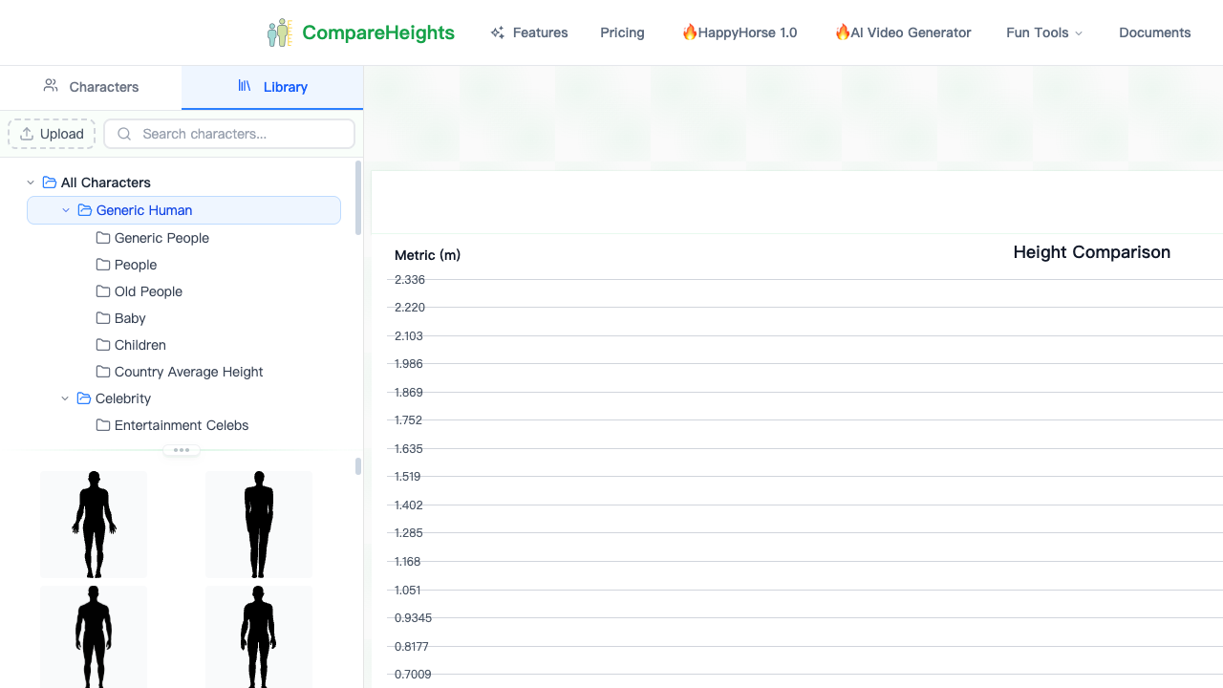Screen dimensions: 1223x688
Task: Switch to the Characters tab
Action: [x=91, y=87]
